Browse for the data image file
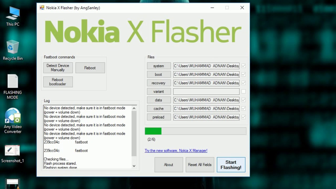Screen dimensions: 336x189 (159, 100)
